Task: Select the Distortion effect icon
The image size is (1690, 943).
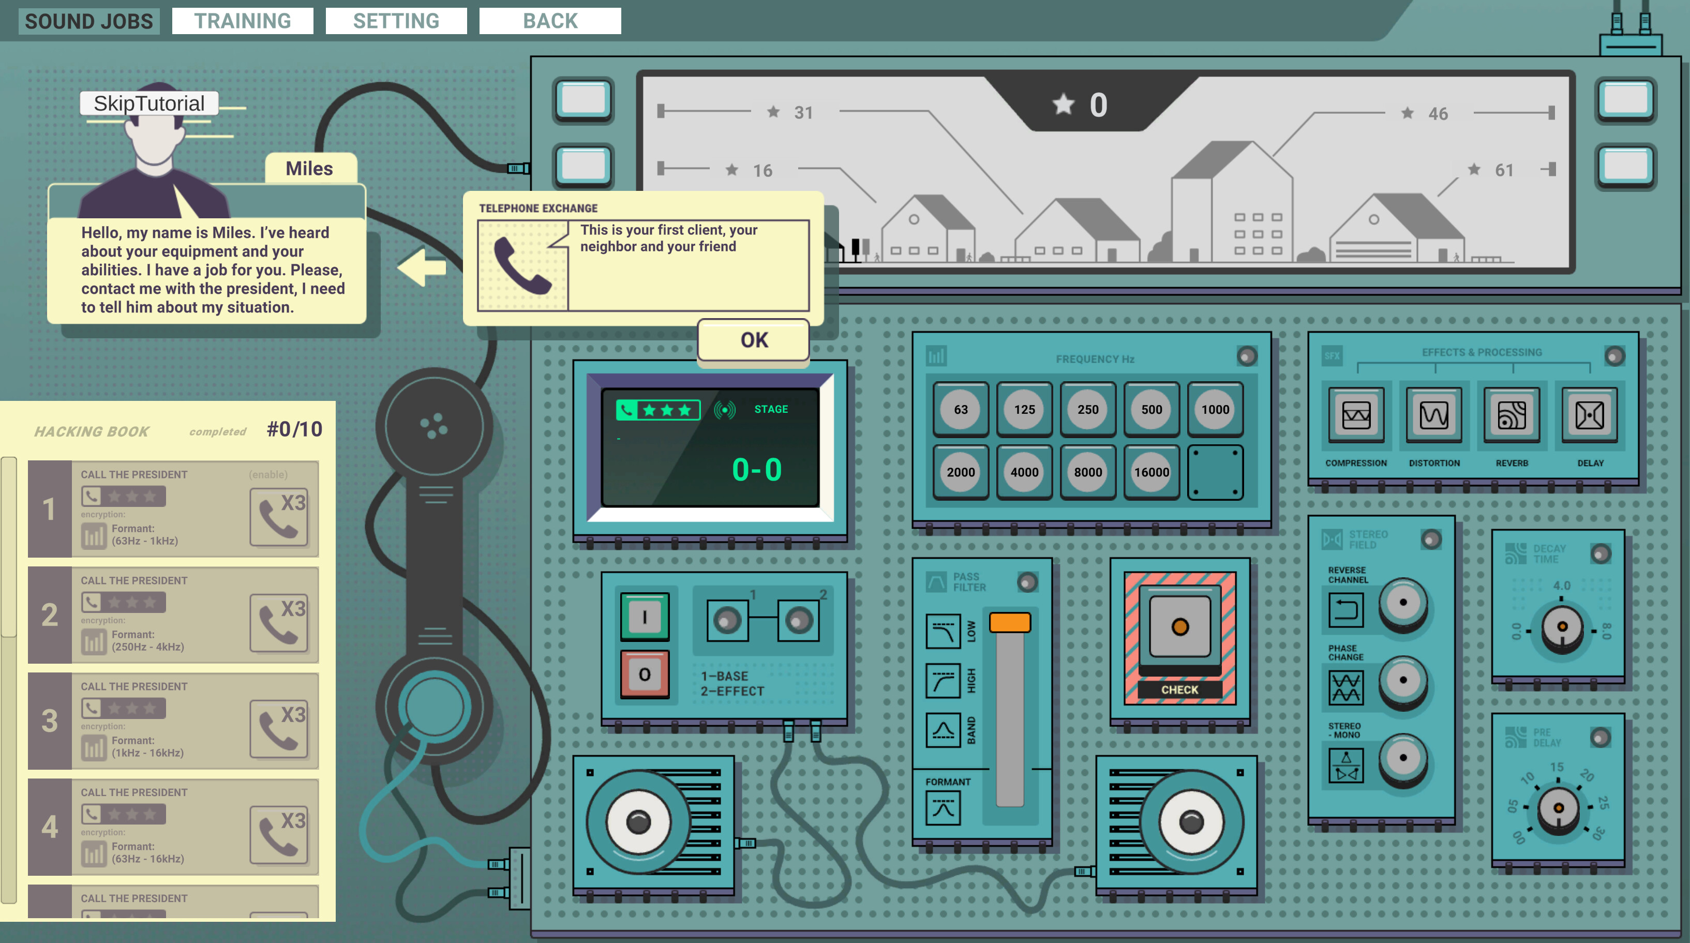Action: (1434, 415)
